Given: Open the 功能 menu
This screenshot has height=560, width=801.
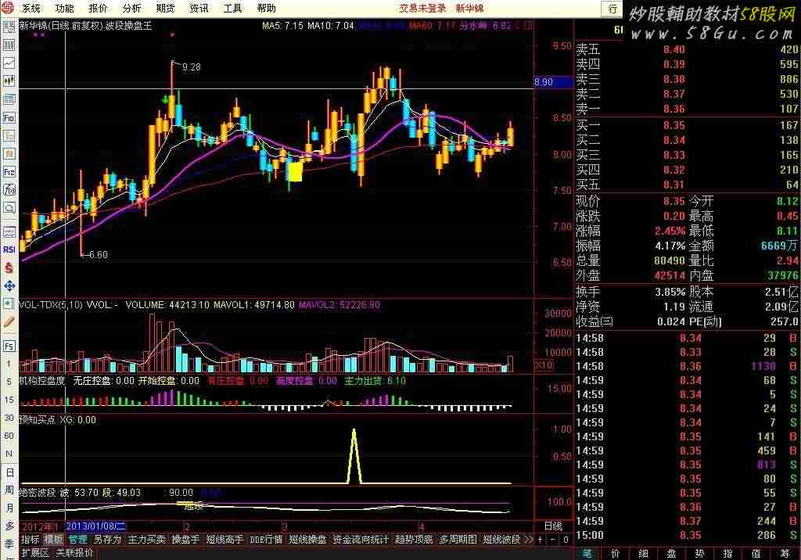Looking at the screenshot, I should 64,8.
